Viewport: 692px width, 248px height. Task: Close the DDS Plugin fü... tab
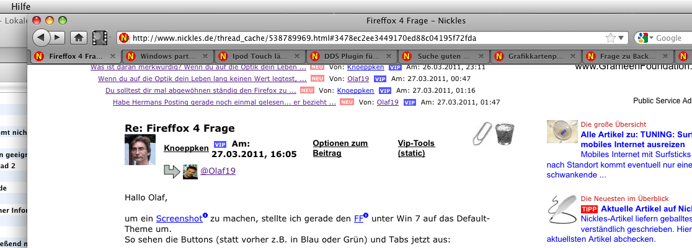coord(389,56)
